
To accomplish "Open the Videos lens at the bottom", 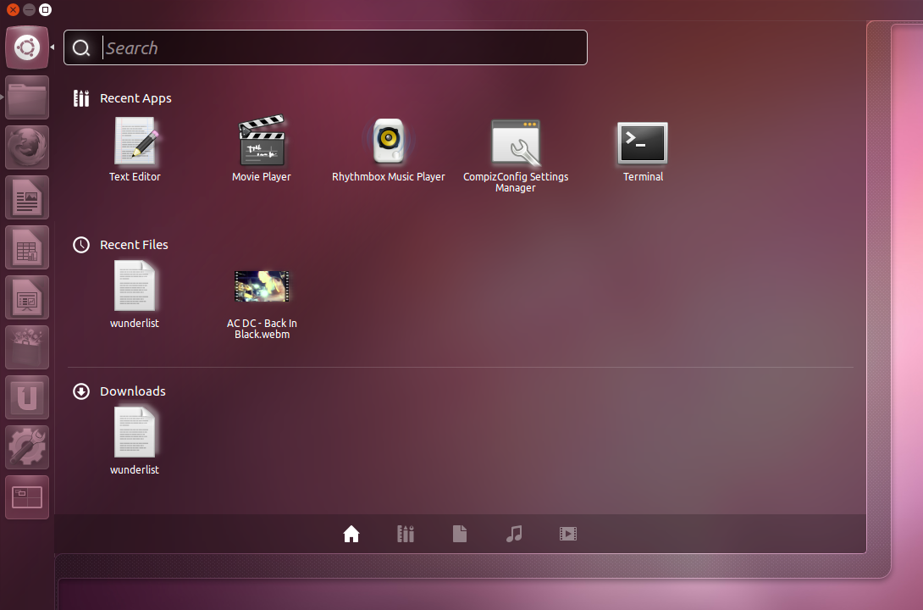I will tap(567, 534).
